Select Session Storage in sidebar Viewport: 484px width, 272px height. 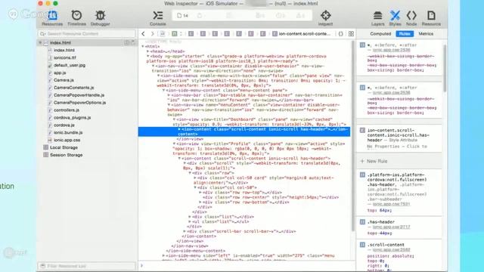pyautogui.click(x=66, y=155)
